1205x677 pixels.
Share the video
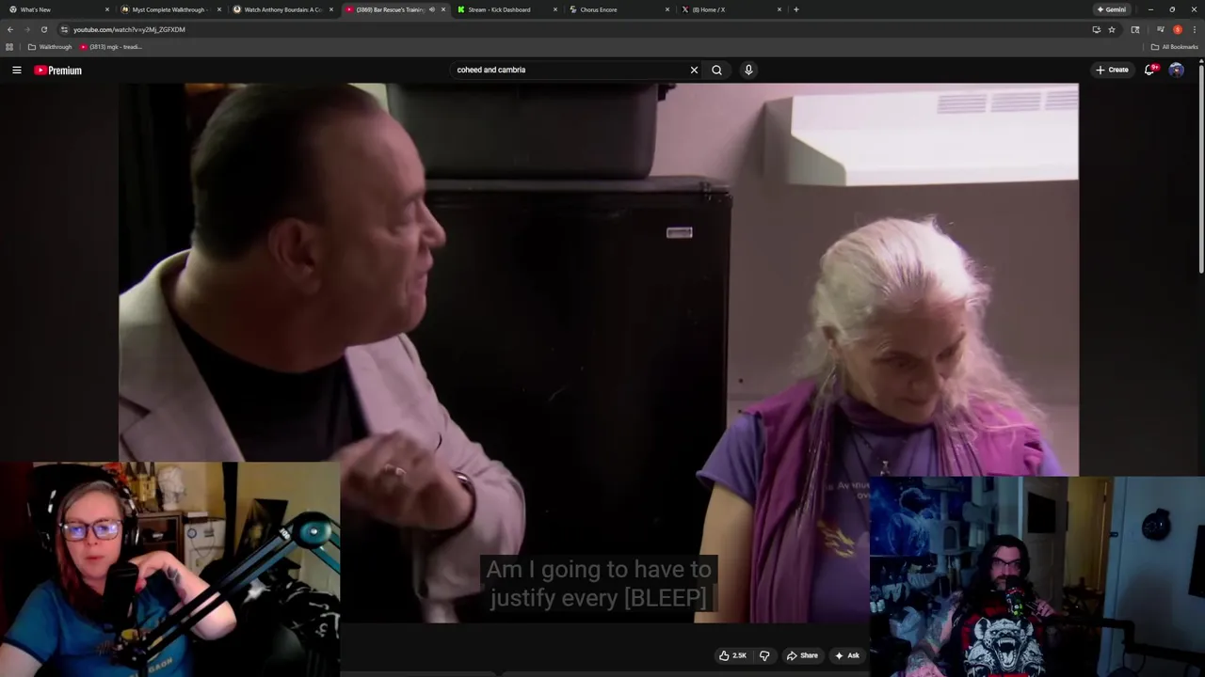click(802, 655)
